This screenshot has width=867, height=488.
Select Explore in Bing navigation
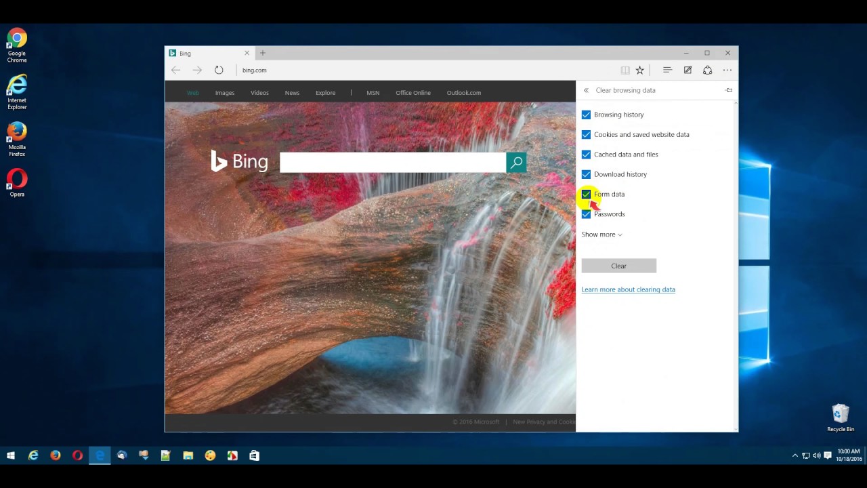(x=325, y=93)
